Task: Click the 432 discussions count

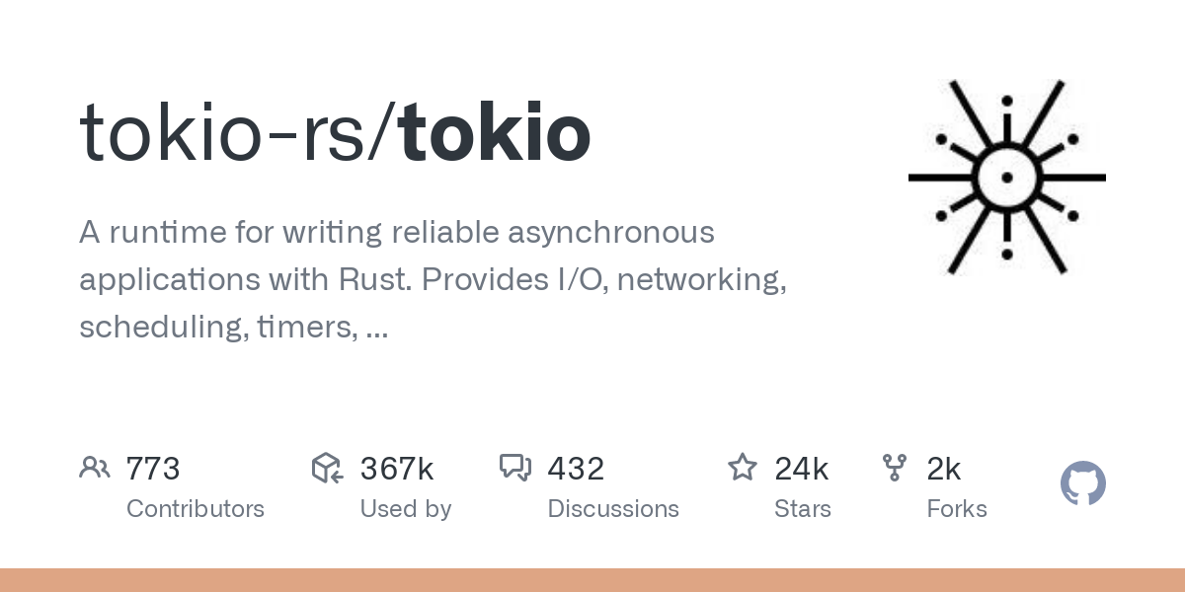Action: click(x=576, y=469)
